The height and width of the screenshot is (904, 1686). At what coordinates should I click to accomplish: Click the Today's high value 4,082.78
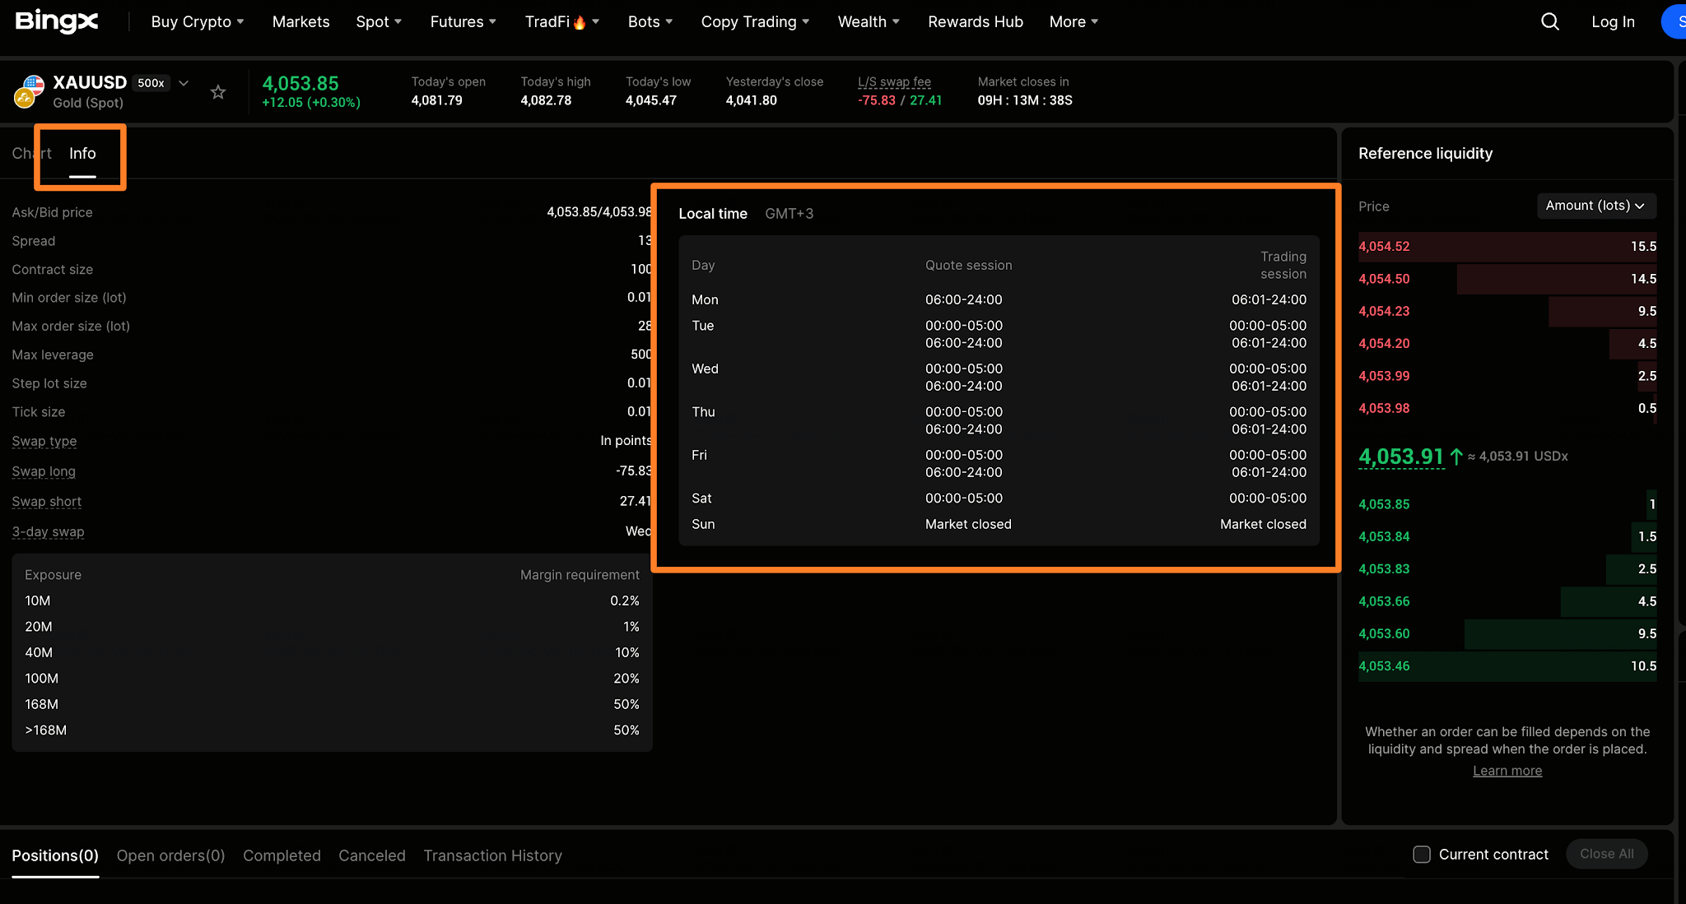(546, 100)
